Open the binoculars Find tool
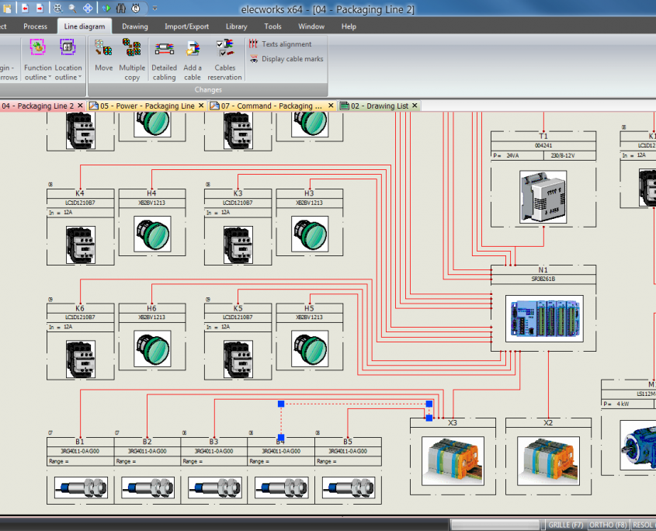Image resolution: width=656 pixels, height=531 pixels. pyautogui.click(x=121, y=8)
